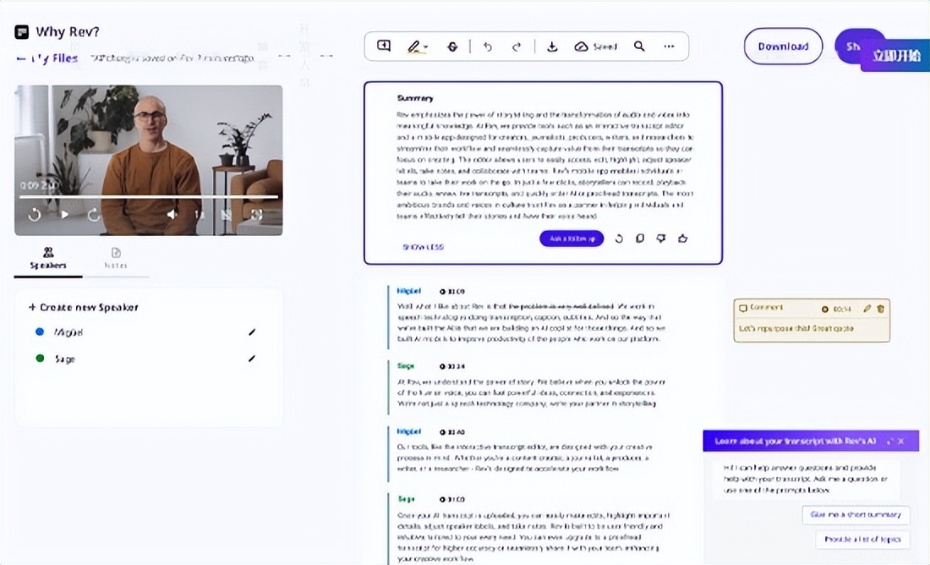
Task: Undo the last edit
Action: pos(488,47)
